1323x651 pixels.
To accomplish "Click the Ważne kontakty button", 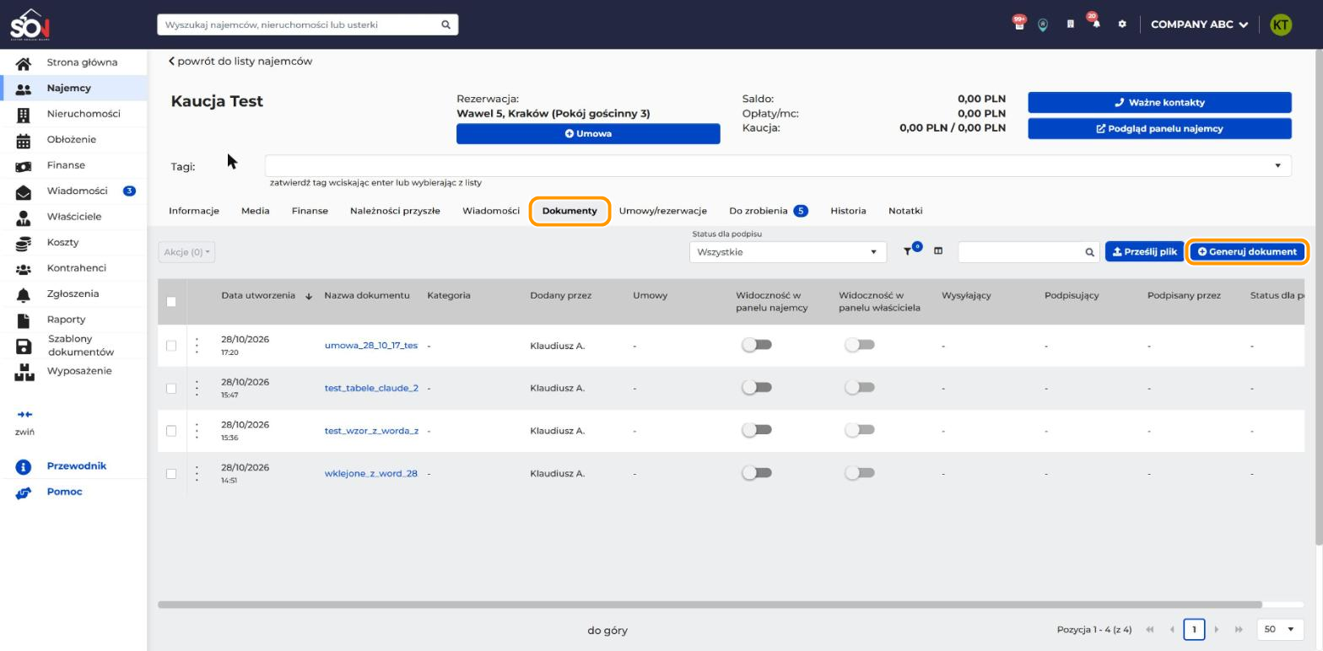I will 1159,102.
